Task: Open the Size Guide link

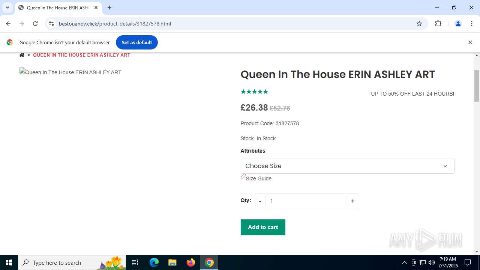Action: click(x=258, y=178)
